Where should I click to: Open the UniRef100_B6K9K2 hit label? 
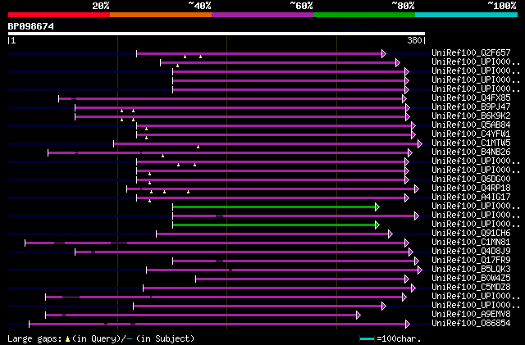coord(471,116)
